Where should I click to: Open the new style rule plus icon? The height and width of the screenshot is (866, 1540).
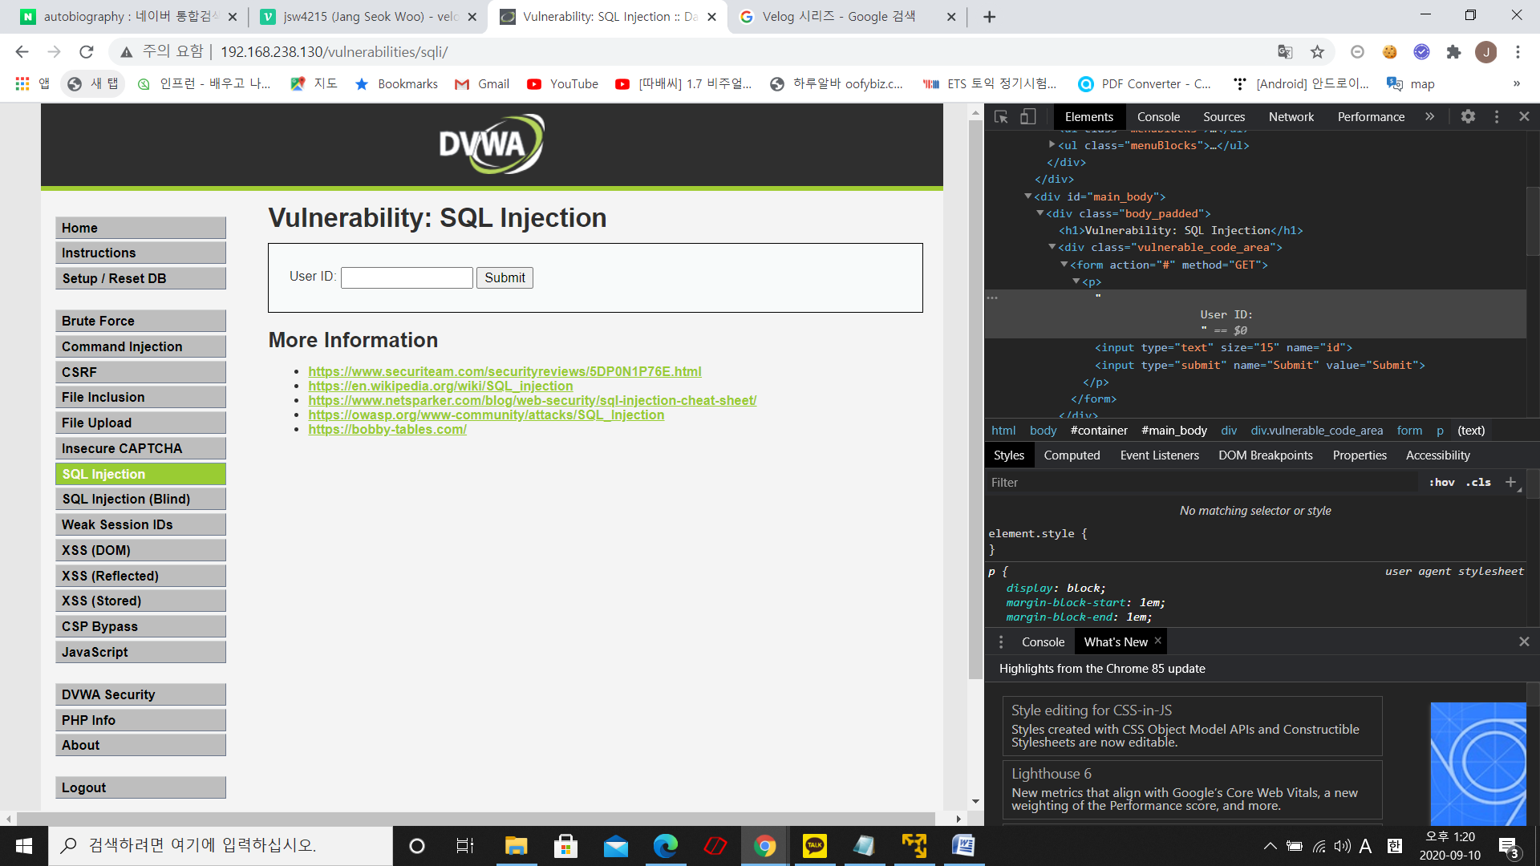click(1512, 482)
